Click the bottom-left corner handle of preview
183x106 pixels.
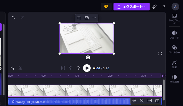click(x=60, y=54)
